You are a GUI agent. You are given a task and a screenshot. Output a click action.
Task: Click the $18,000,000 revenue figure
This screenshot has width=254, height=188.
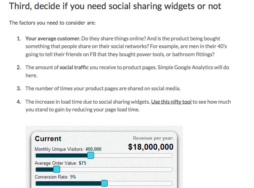(x=151, y=147)
